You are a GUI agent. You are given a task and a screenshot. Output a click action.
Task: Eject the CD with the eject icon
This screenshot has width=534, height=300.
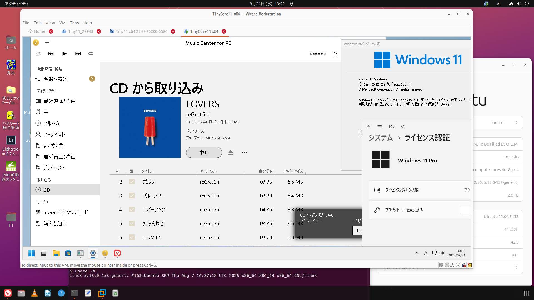click(x=231, y=152)
